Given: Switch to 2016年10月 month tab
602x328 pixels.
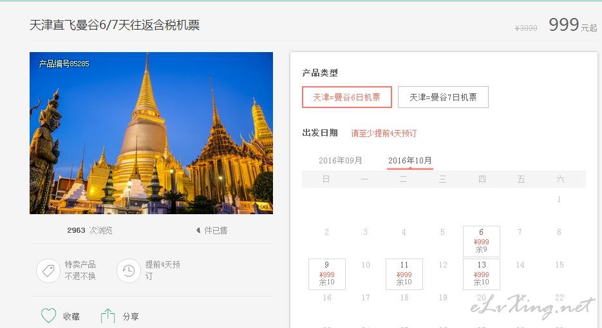Looking at the screenshot, I should (409, 160).
